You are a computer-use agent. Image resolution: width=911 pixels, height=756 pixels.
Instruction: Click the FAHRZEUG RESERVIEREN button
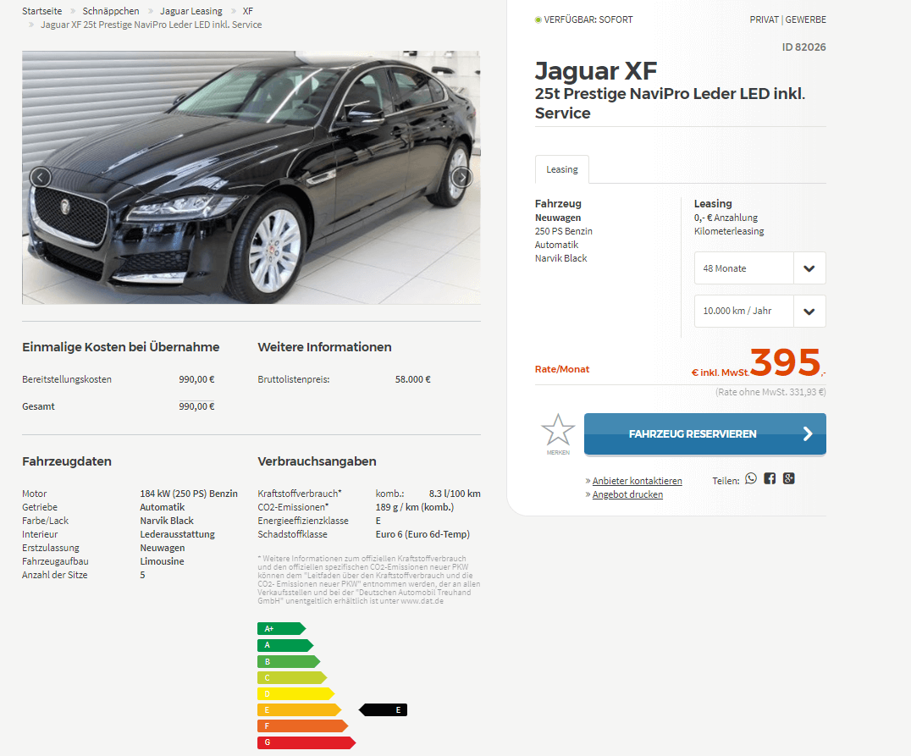tap(704, 434)
